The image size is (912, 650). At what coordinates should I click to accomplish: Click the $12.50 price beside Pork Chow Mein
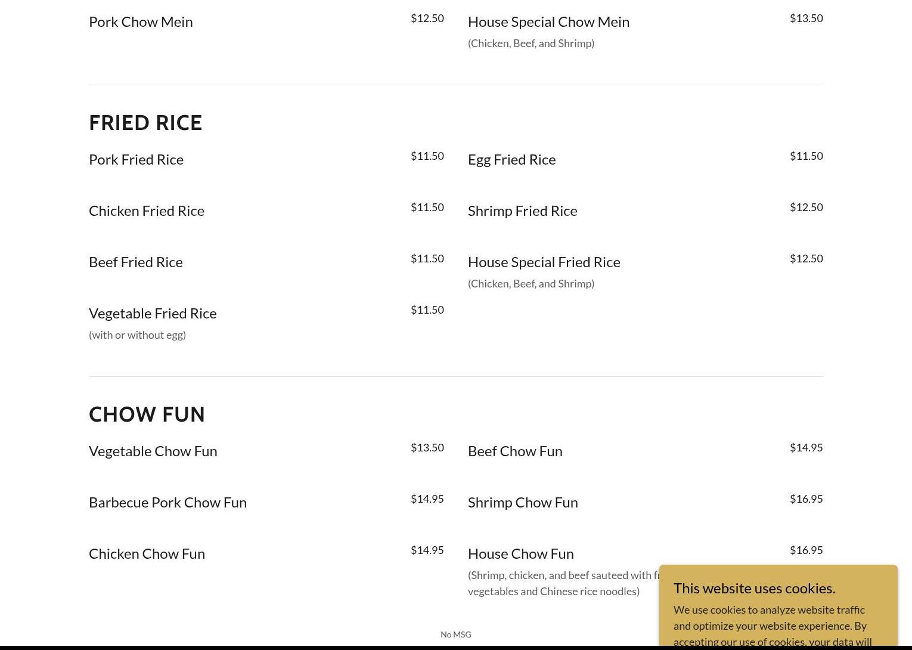[x=427, y=18]
